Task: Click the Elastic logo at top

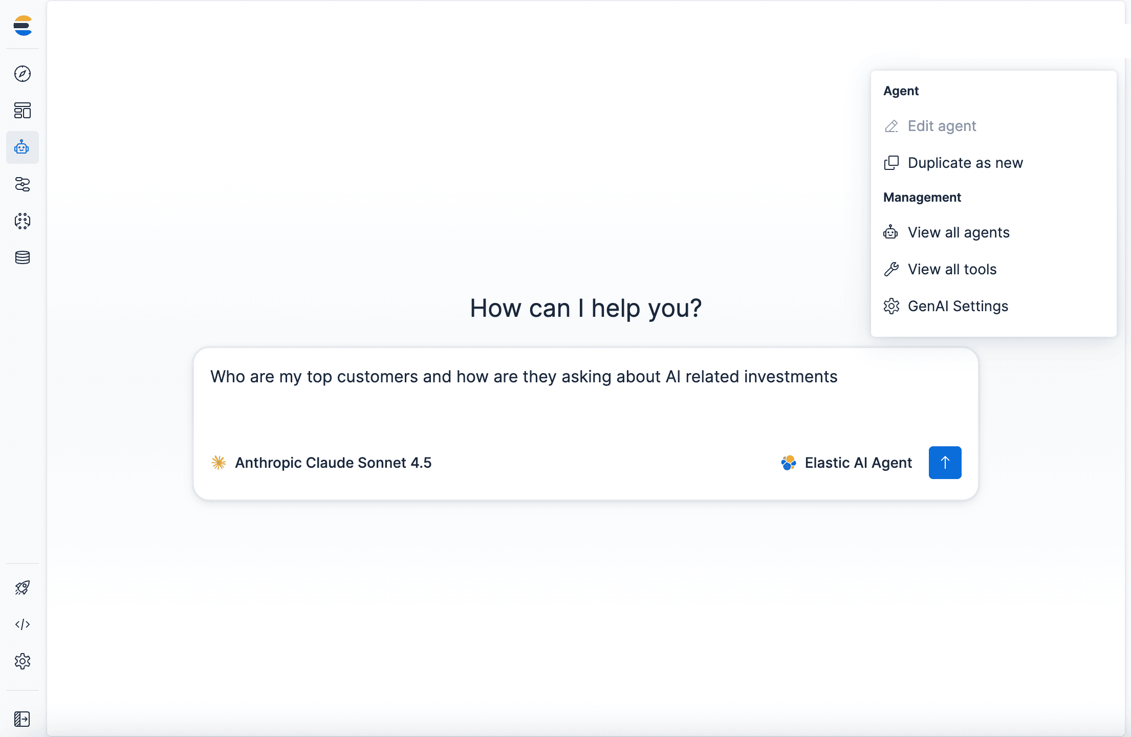Action: 23,27
